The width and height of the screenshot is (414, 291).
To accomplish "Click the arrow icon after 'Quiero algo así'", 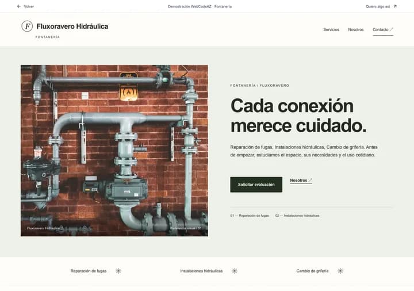I will tap(395, 6).
